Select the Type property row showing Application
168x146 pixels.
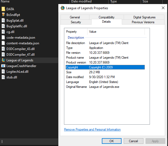click(x=105, y=48)
